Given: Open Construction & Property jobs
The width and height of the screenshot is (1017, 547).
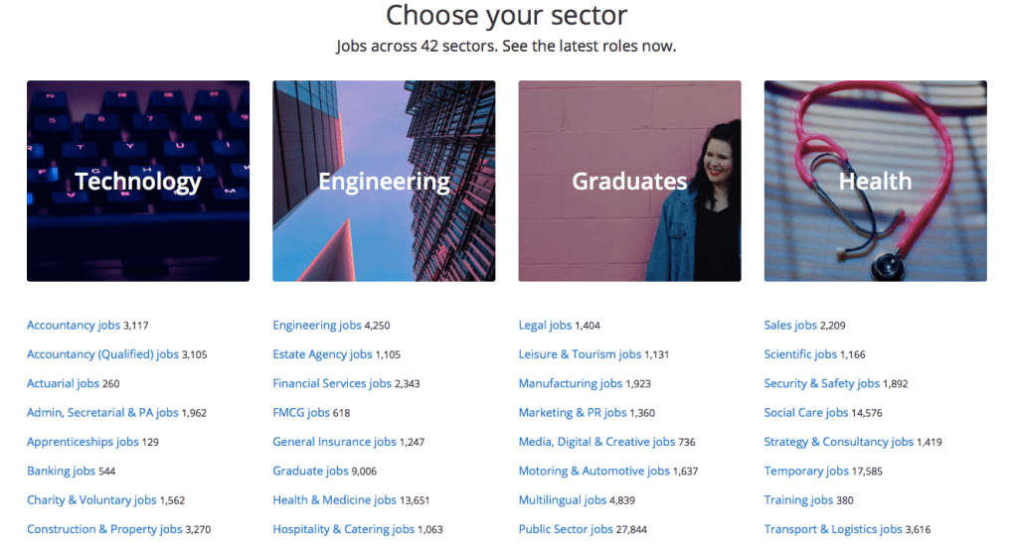Looking at the screenshot, I should point(104,530).
